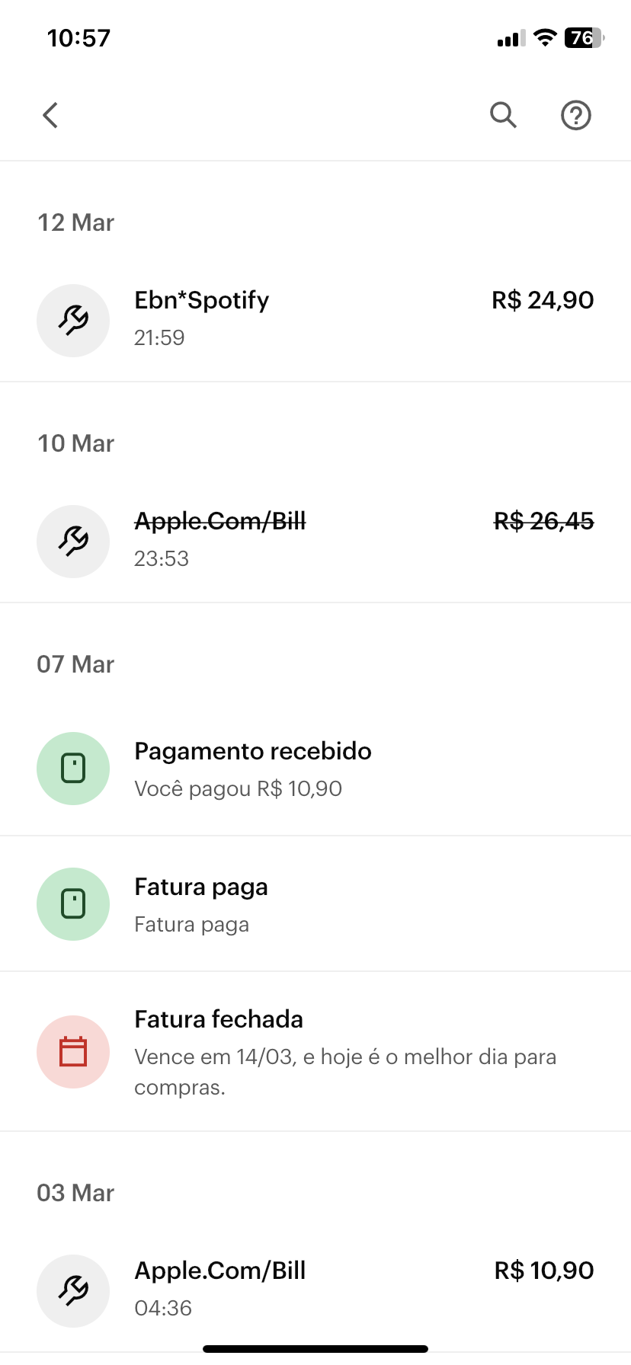The width and height of the screenshot is (631, 1365).
Task: Tap the red Fatura fechada calendar icon
Action: pos(73,1052)
